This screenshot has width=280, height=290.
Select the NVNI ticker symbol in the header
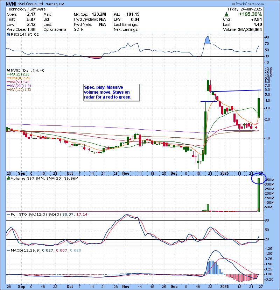pyautogui.click(x=11, y=4)
